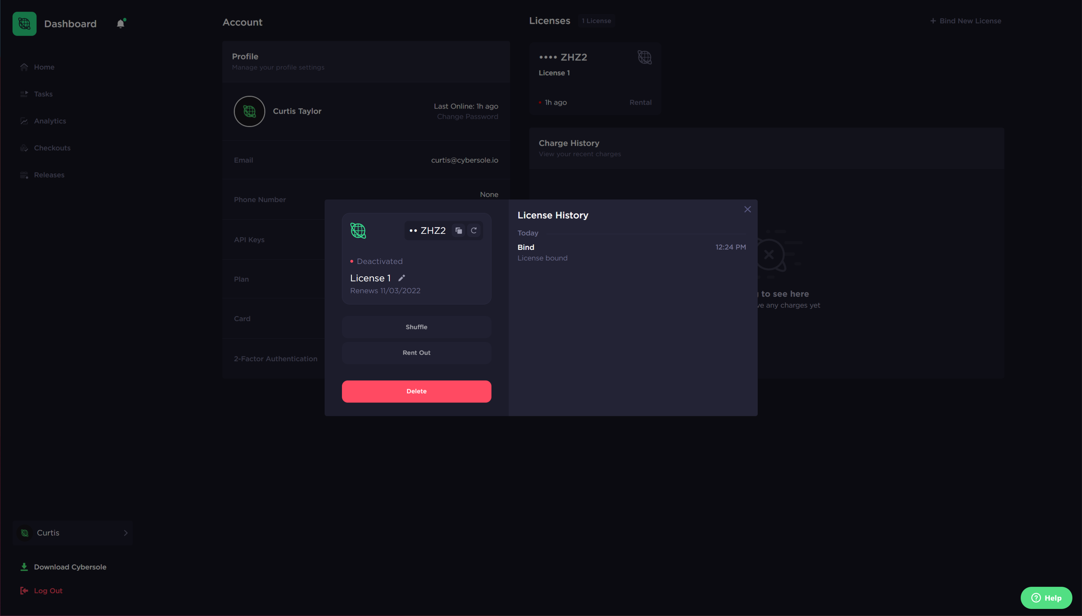The height and width of the screenshot is (616, 1082).
Task: Open the Help widget
Action: coord(1046,598)
